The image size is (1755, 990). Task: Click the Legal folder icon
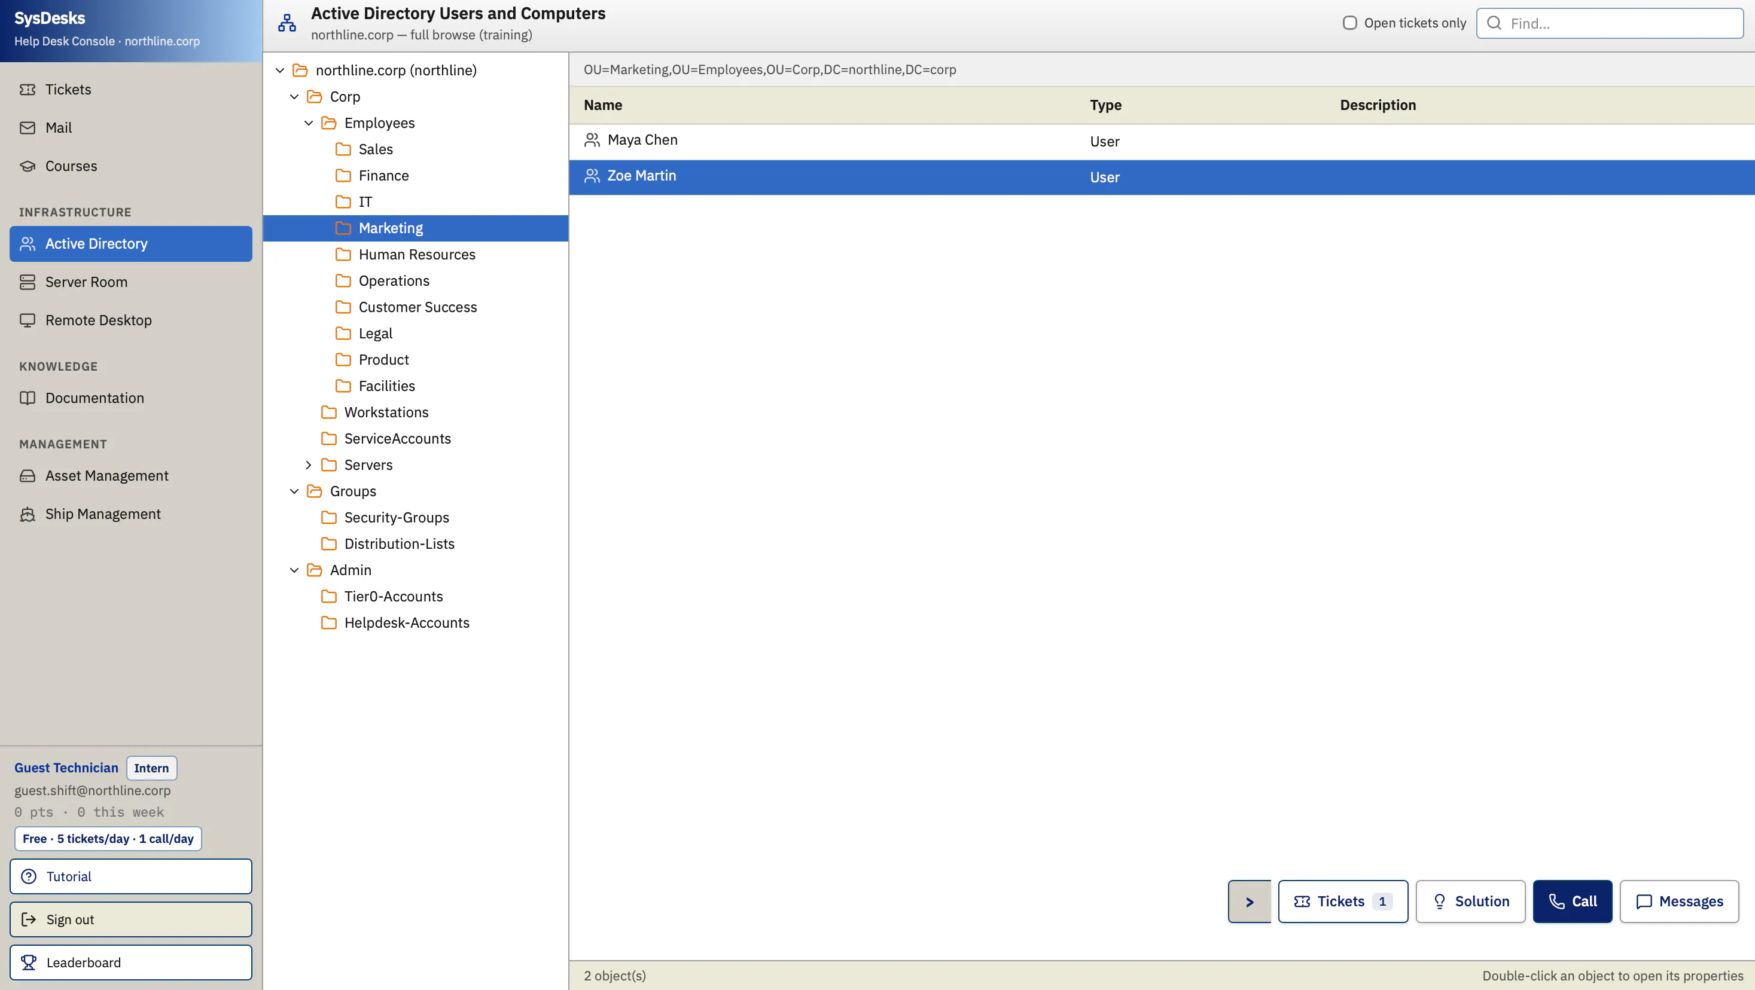[x=343, y=333]
